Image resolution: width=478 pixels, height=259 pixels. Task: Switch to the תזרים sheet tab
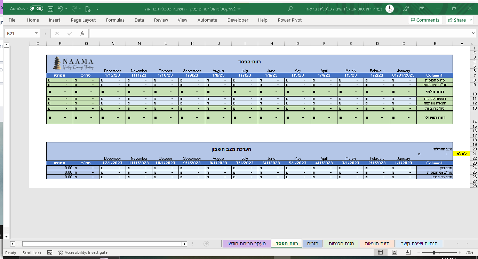click(312, 243)
